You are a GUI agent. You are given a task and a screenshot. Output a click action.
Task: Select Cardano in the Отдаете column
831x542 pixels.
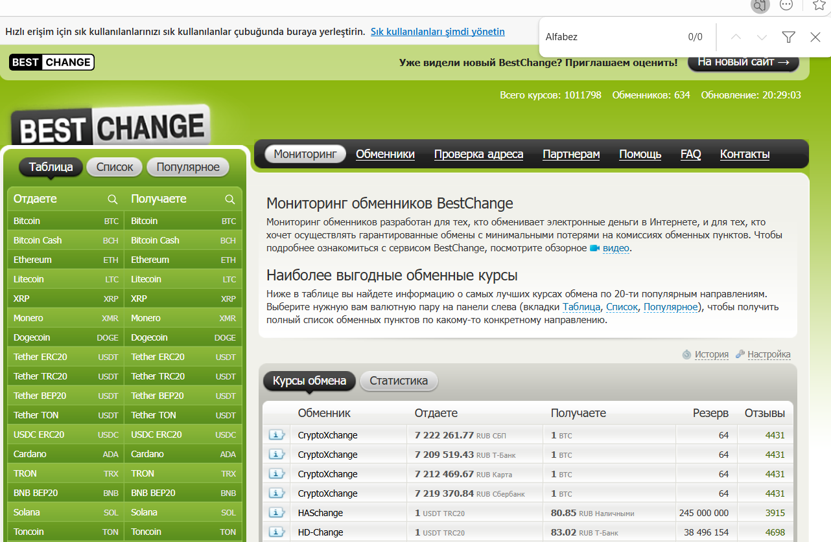pyautogui.click(x=66, y=454)
